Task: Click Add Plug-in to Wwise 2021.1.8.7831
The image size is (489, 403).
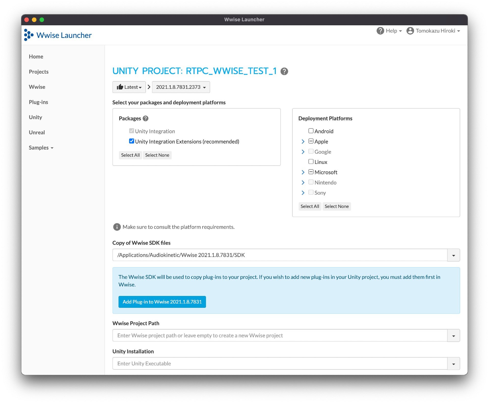Action: click(162, 302)
